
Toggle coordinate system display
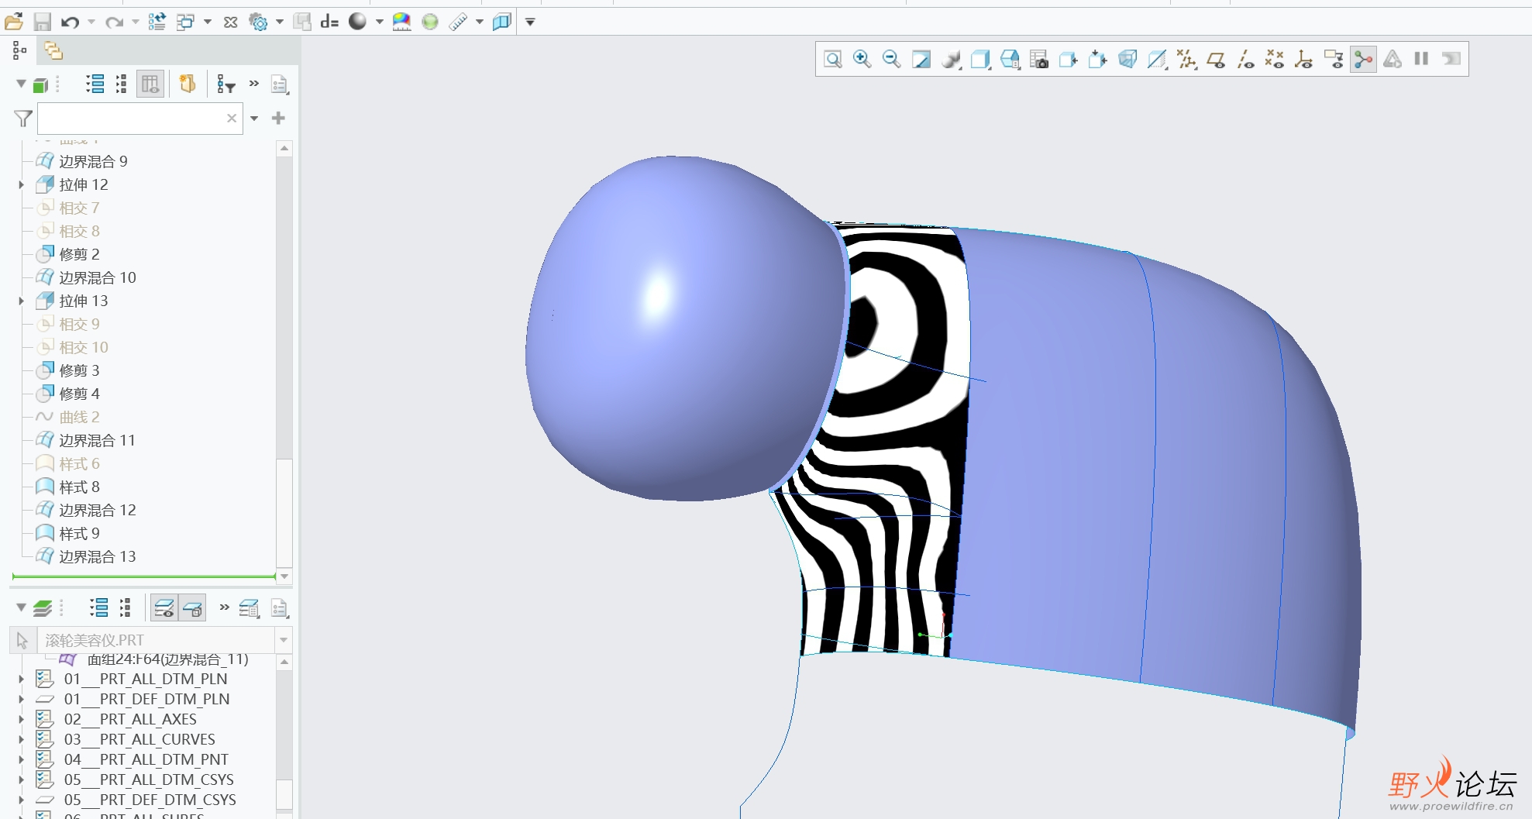[x=1304, y=59]
